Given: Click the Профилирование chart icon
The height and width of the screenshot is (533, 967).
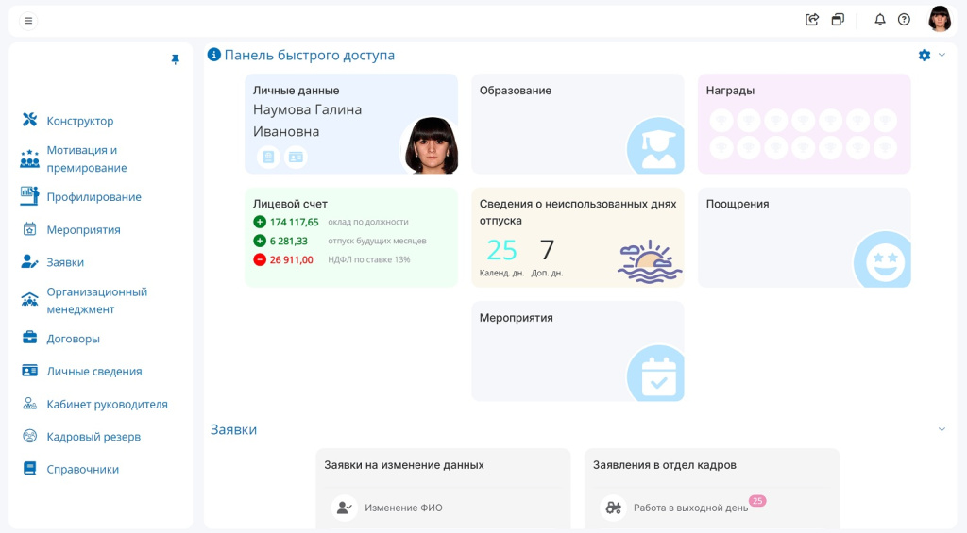Looking at the screenshot, I should click(29, 196).
